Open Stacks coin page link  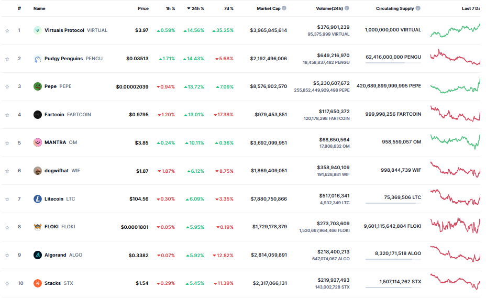click(x=52, y=283)
